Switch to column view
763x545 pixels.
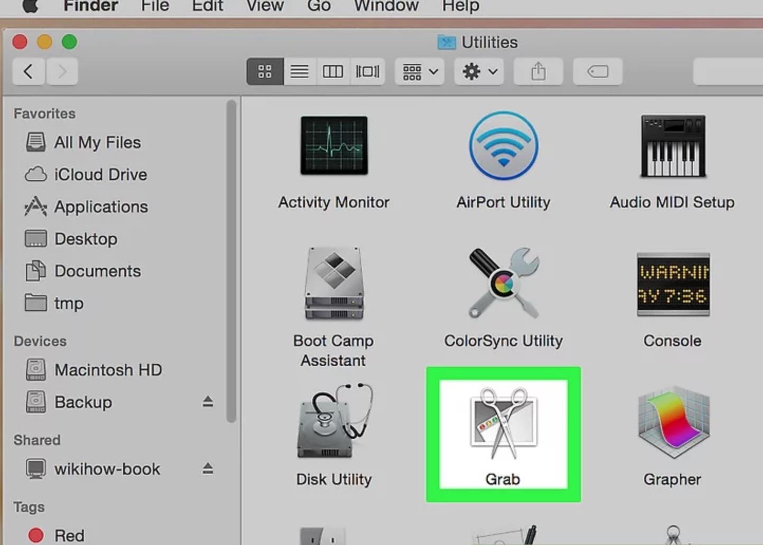pyautogui.click(x=333, y=71)
